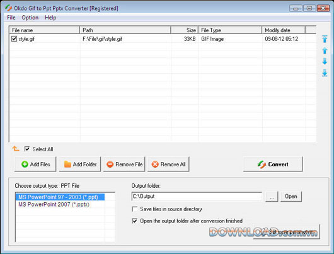Maximize the Okdo converter window
This screenshot has width=334, height=254.
click(x=309, y=8)
